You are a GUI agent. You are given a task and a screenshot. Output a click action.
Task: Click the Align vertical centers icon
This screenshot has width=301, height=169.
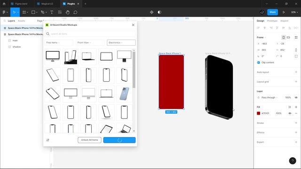[x=283, y=28]
